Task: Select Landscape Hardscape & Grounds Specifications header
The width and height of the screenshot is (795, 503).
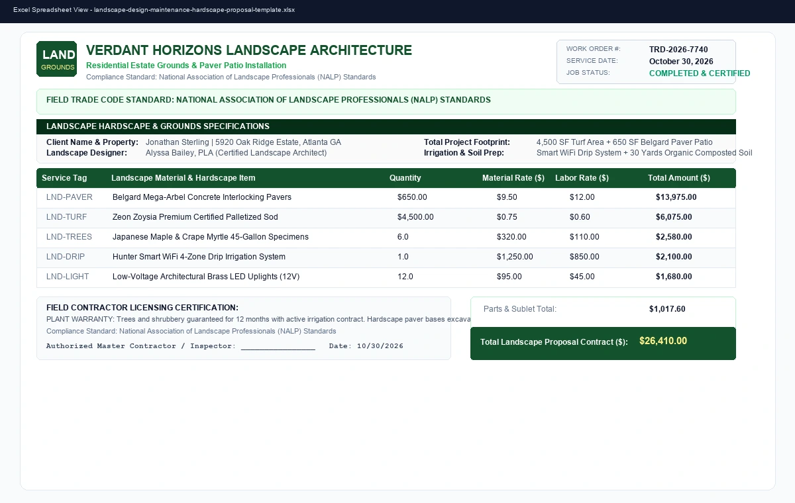Action: pos(386,126)
